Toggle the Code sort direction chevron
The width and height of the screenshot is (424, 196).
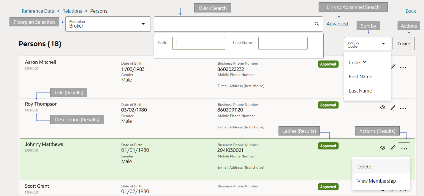point(364,62)
